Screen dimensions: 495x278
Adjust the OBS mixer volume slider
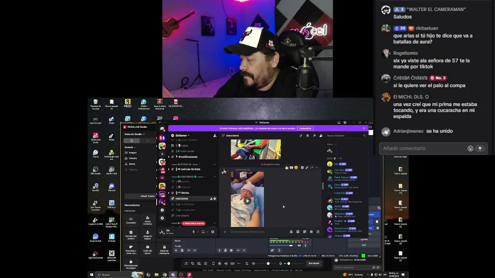pos(283,246)
